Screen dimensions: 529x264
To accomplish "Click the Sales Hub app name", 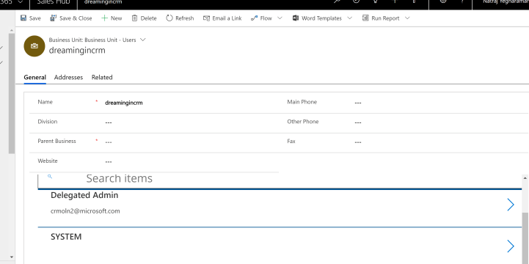I will (54, 2).
